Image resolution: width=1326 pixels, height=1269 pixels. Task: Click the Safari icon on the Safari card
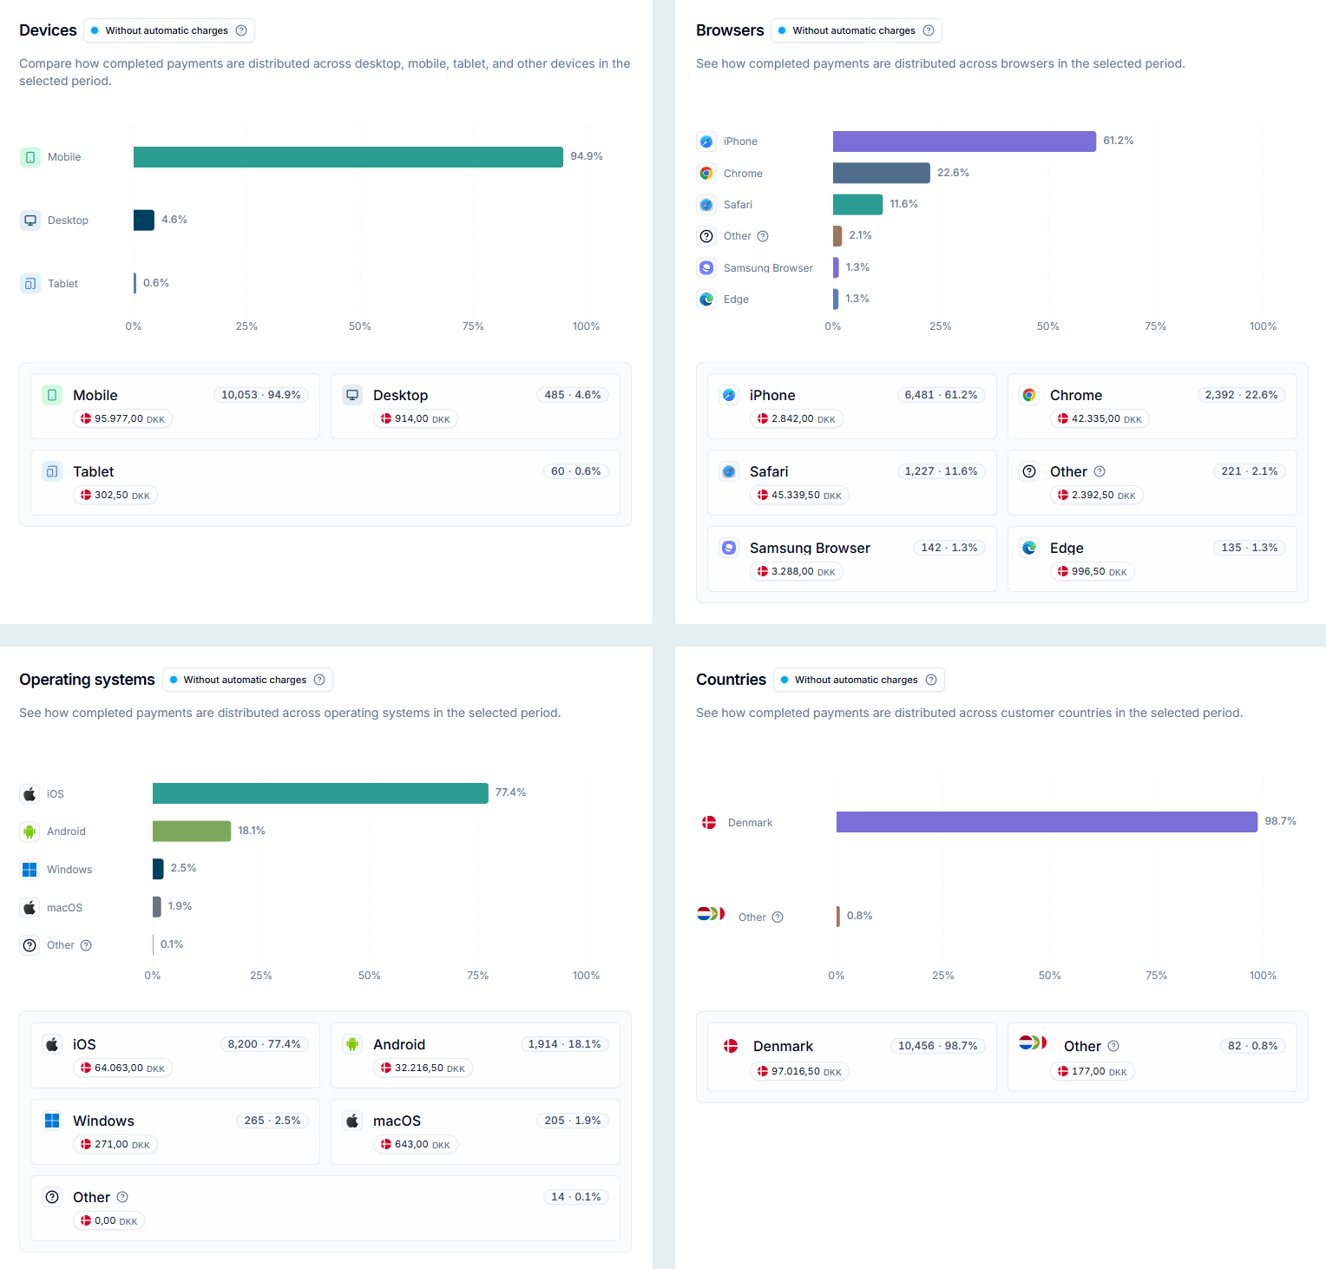pos(729,471)
